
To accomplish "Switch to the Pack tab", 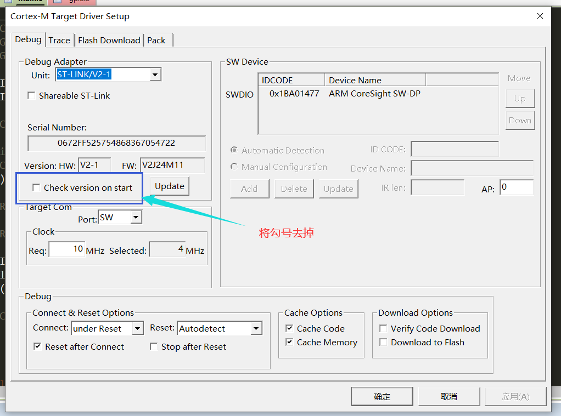I will pos(156,41).
